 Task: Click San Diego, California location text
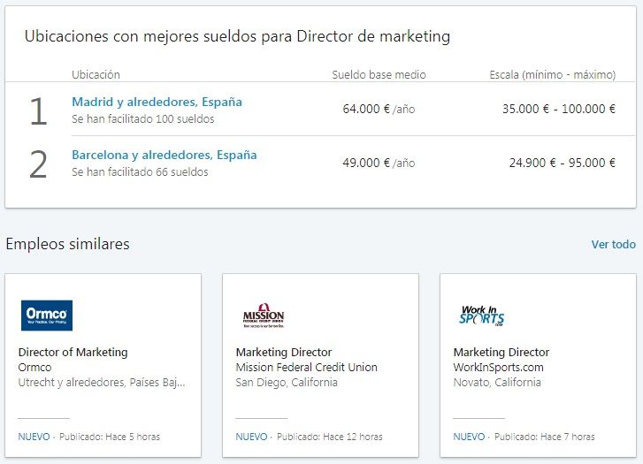pyautogui.click(x=287, y=383)
